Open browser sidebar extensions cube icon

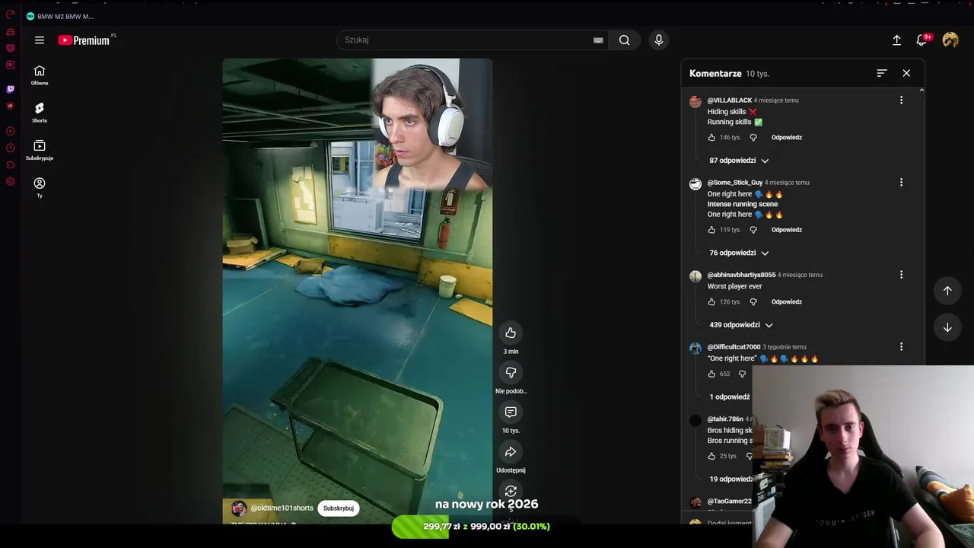pos(10,164)
